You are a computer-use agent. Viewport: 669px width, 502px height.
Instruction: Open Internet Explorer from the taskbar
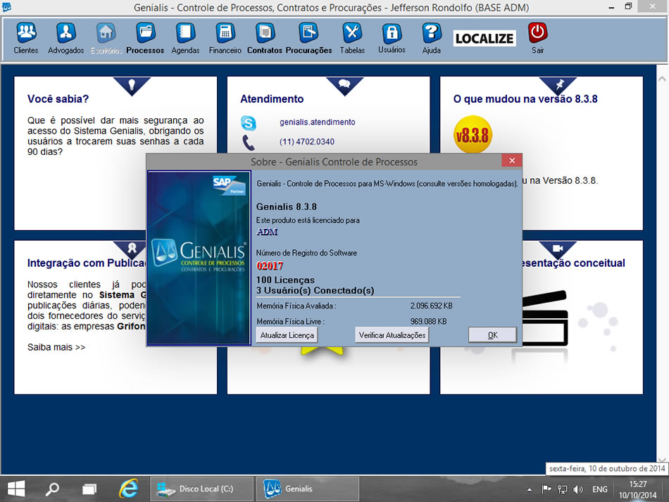(128, 489)
